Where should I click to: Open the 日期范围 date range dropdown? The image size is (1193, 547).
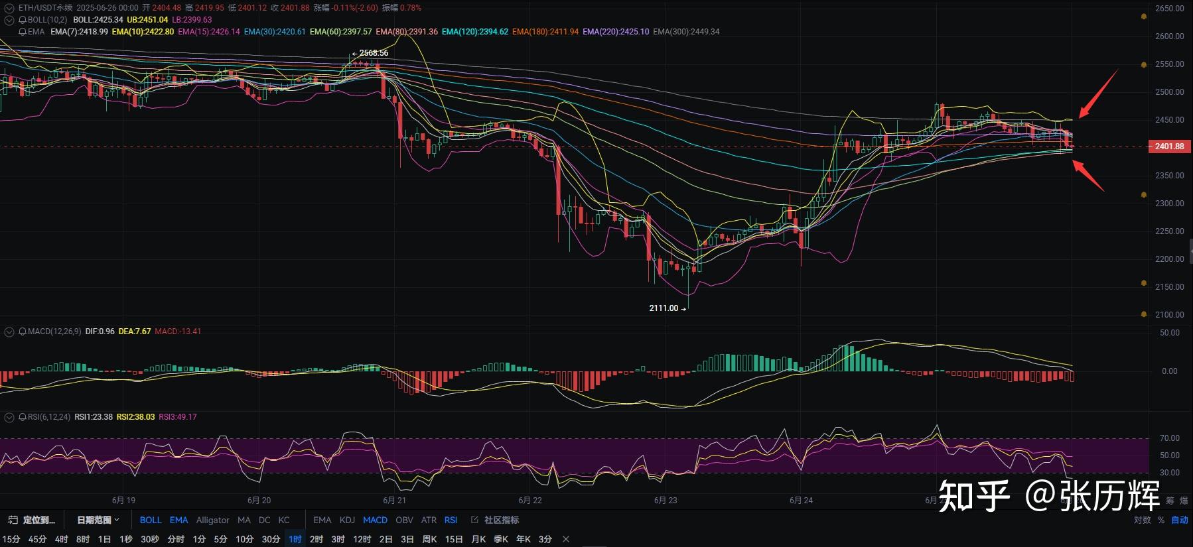[x=98, y=520]
